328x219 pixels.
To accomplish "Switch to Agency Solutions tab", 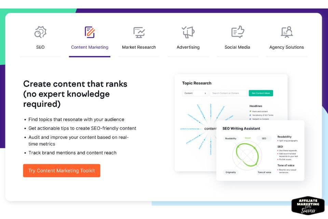I will click(x=287, y=47).
